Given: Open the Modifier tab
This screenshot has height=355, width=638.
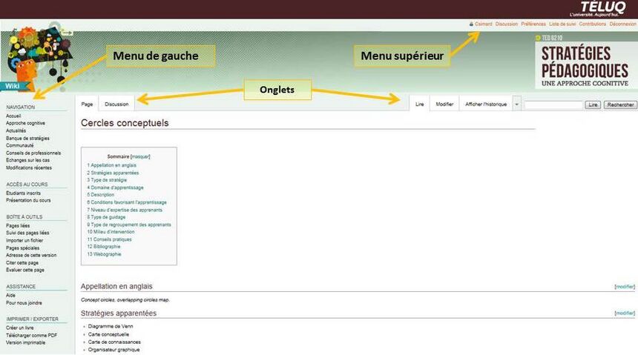Looking at the screenshot, I should click(x=444, y=104).
